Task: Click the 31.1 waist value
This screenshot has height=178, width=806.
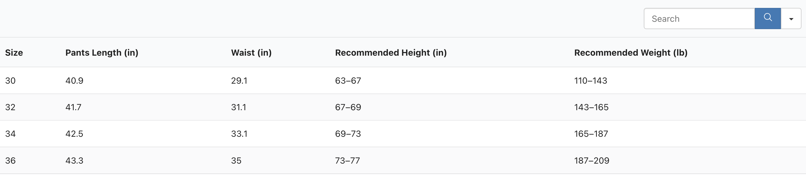Action: [239, 107]
